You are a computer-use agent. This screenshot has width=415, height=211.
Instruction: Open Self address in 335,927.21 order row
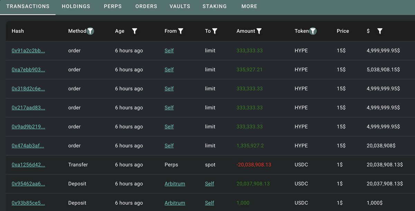[169, 70]
